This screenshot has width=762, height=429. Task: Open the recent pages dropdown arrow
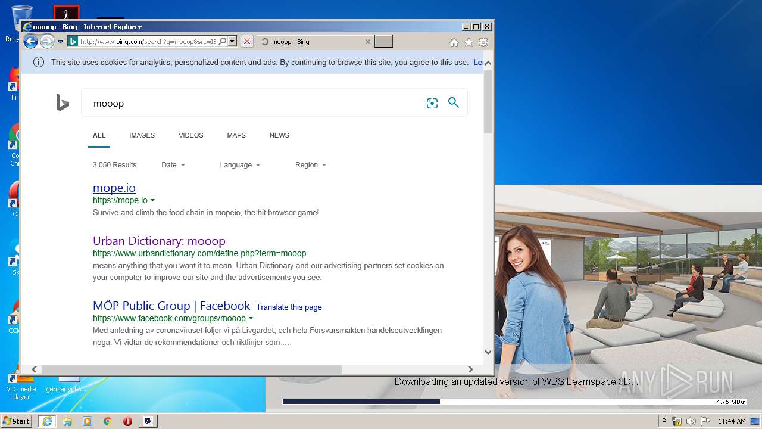tap(60, 42)
